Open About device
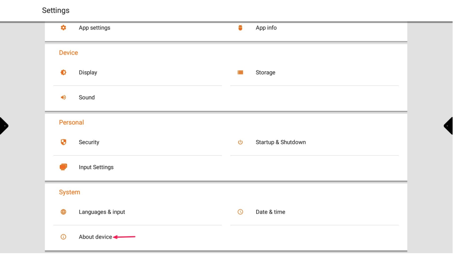The height and width of the screenshot is (254, 453). [95, 237]
